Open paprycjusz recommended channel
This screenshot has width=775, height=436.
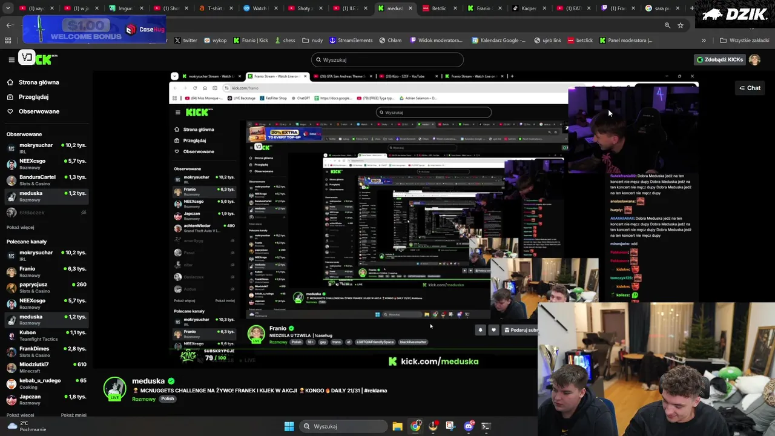(46, 288)
